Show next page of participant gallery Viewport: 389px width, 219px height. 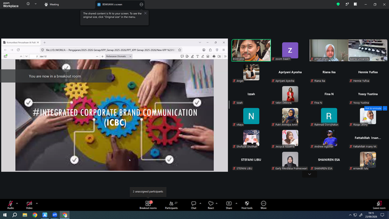309,175
